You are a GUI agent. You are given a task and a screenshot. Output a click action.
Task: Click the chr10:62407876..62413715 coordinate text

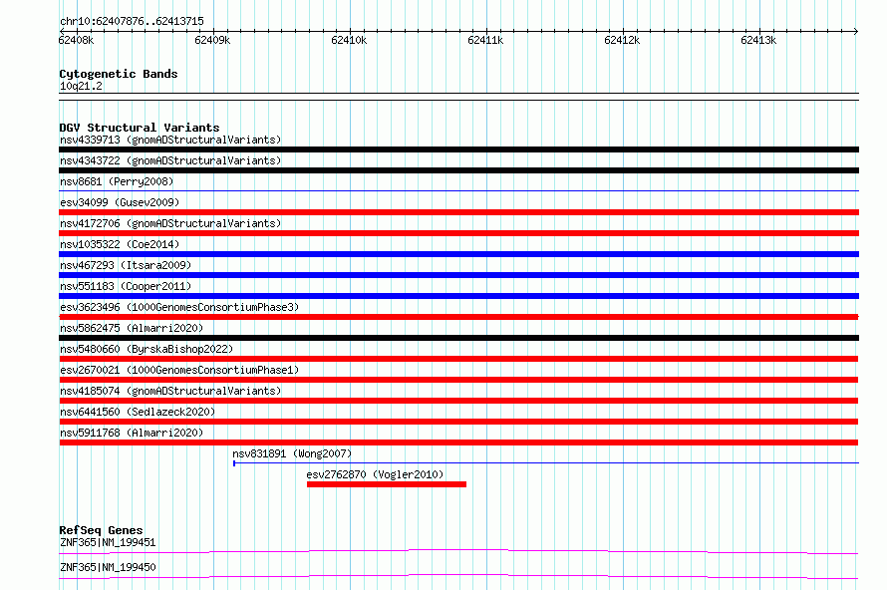[x=132, y=22]
